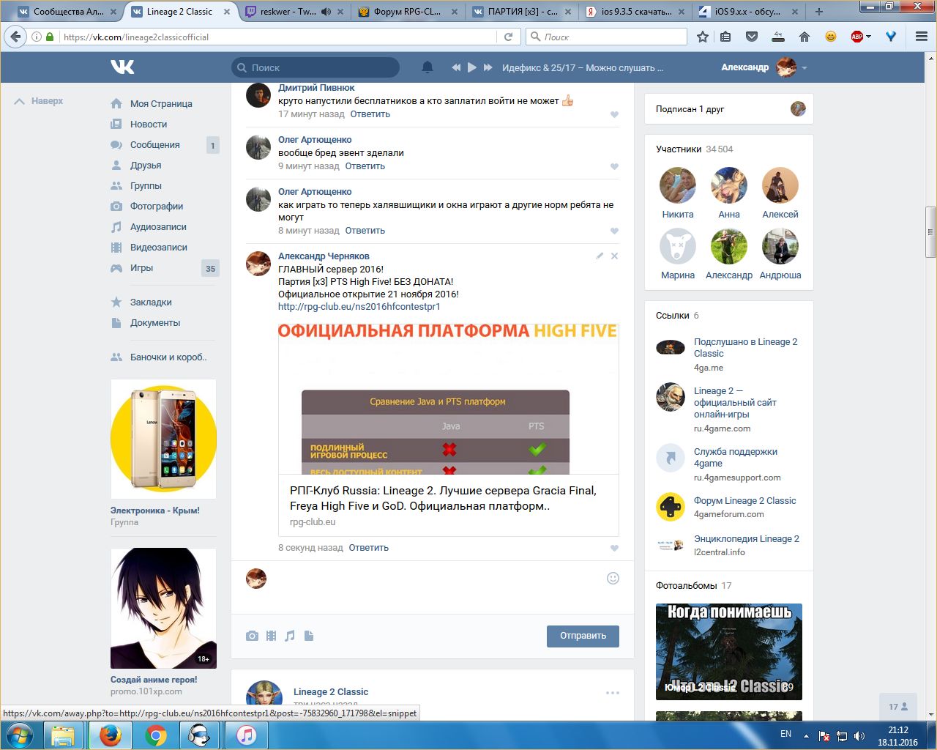Reply to comment posted 8 секунд назад

[368, 547]
